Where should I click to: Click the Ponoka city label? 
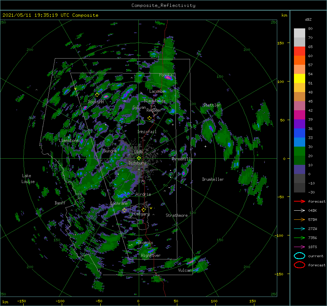click(x=166, y=75)
